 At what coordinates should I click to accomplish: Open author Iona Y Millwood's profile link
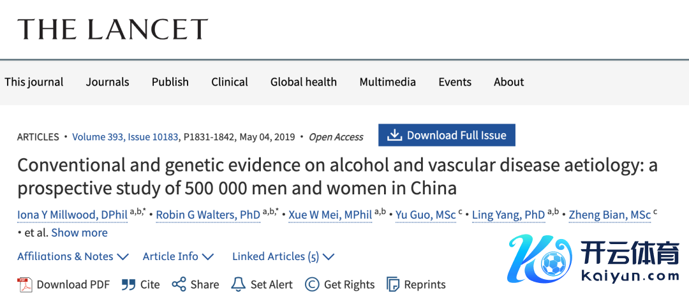tap(73, 215)
